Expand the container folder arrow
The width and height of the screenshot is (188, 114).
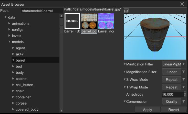(13, 97)
